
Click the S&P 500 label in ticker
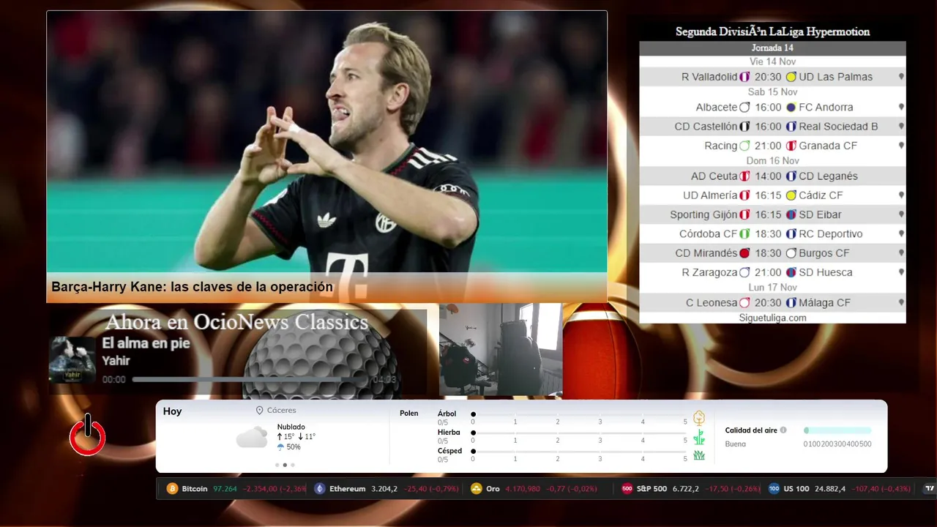coord(652,489)
